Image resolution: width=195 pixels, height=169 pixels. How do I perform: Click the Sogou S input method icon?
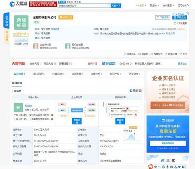click(151, 167)
